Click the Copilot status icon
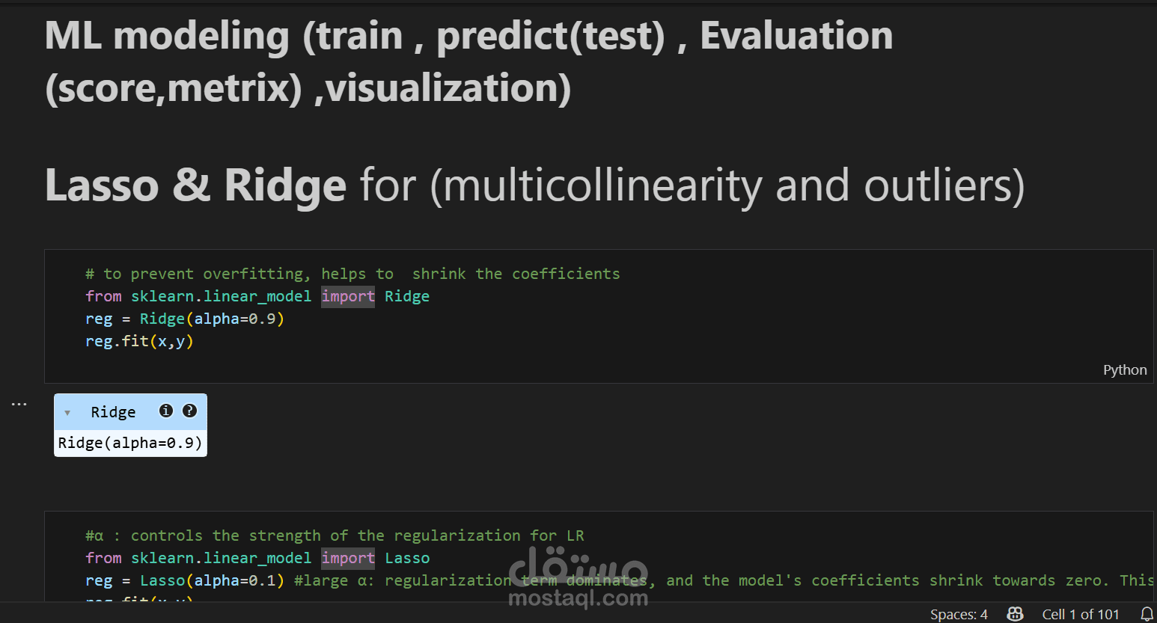This screenshot has width=1157, height=623. point(1015,614)
